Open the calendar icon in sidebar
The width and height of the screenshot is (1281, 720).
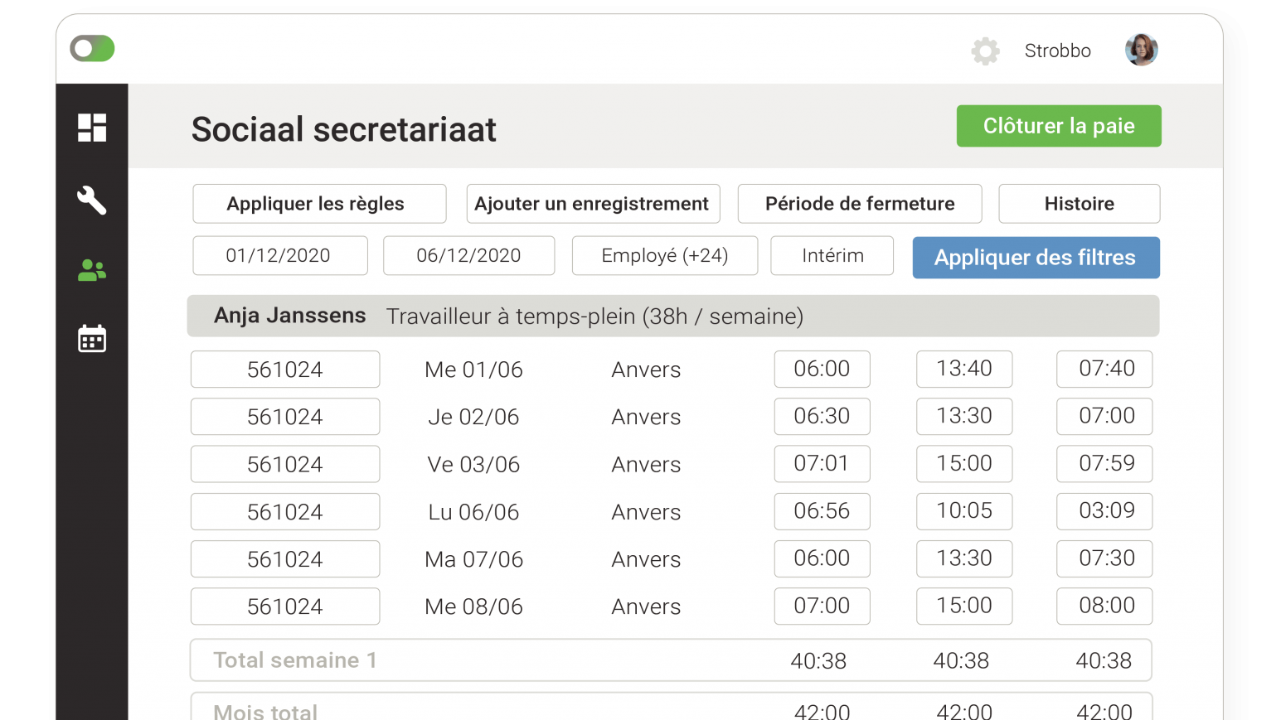[x=92, y=339]
